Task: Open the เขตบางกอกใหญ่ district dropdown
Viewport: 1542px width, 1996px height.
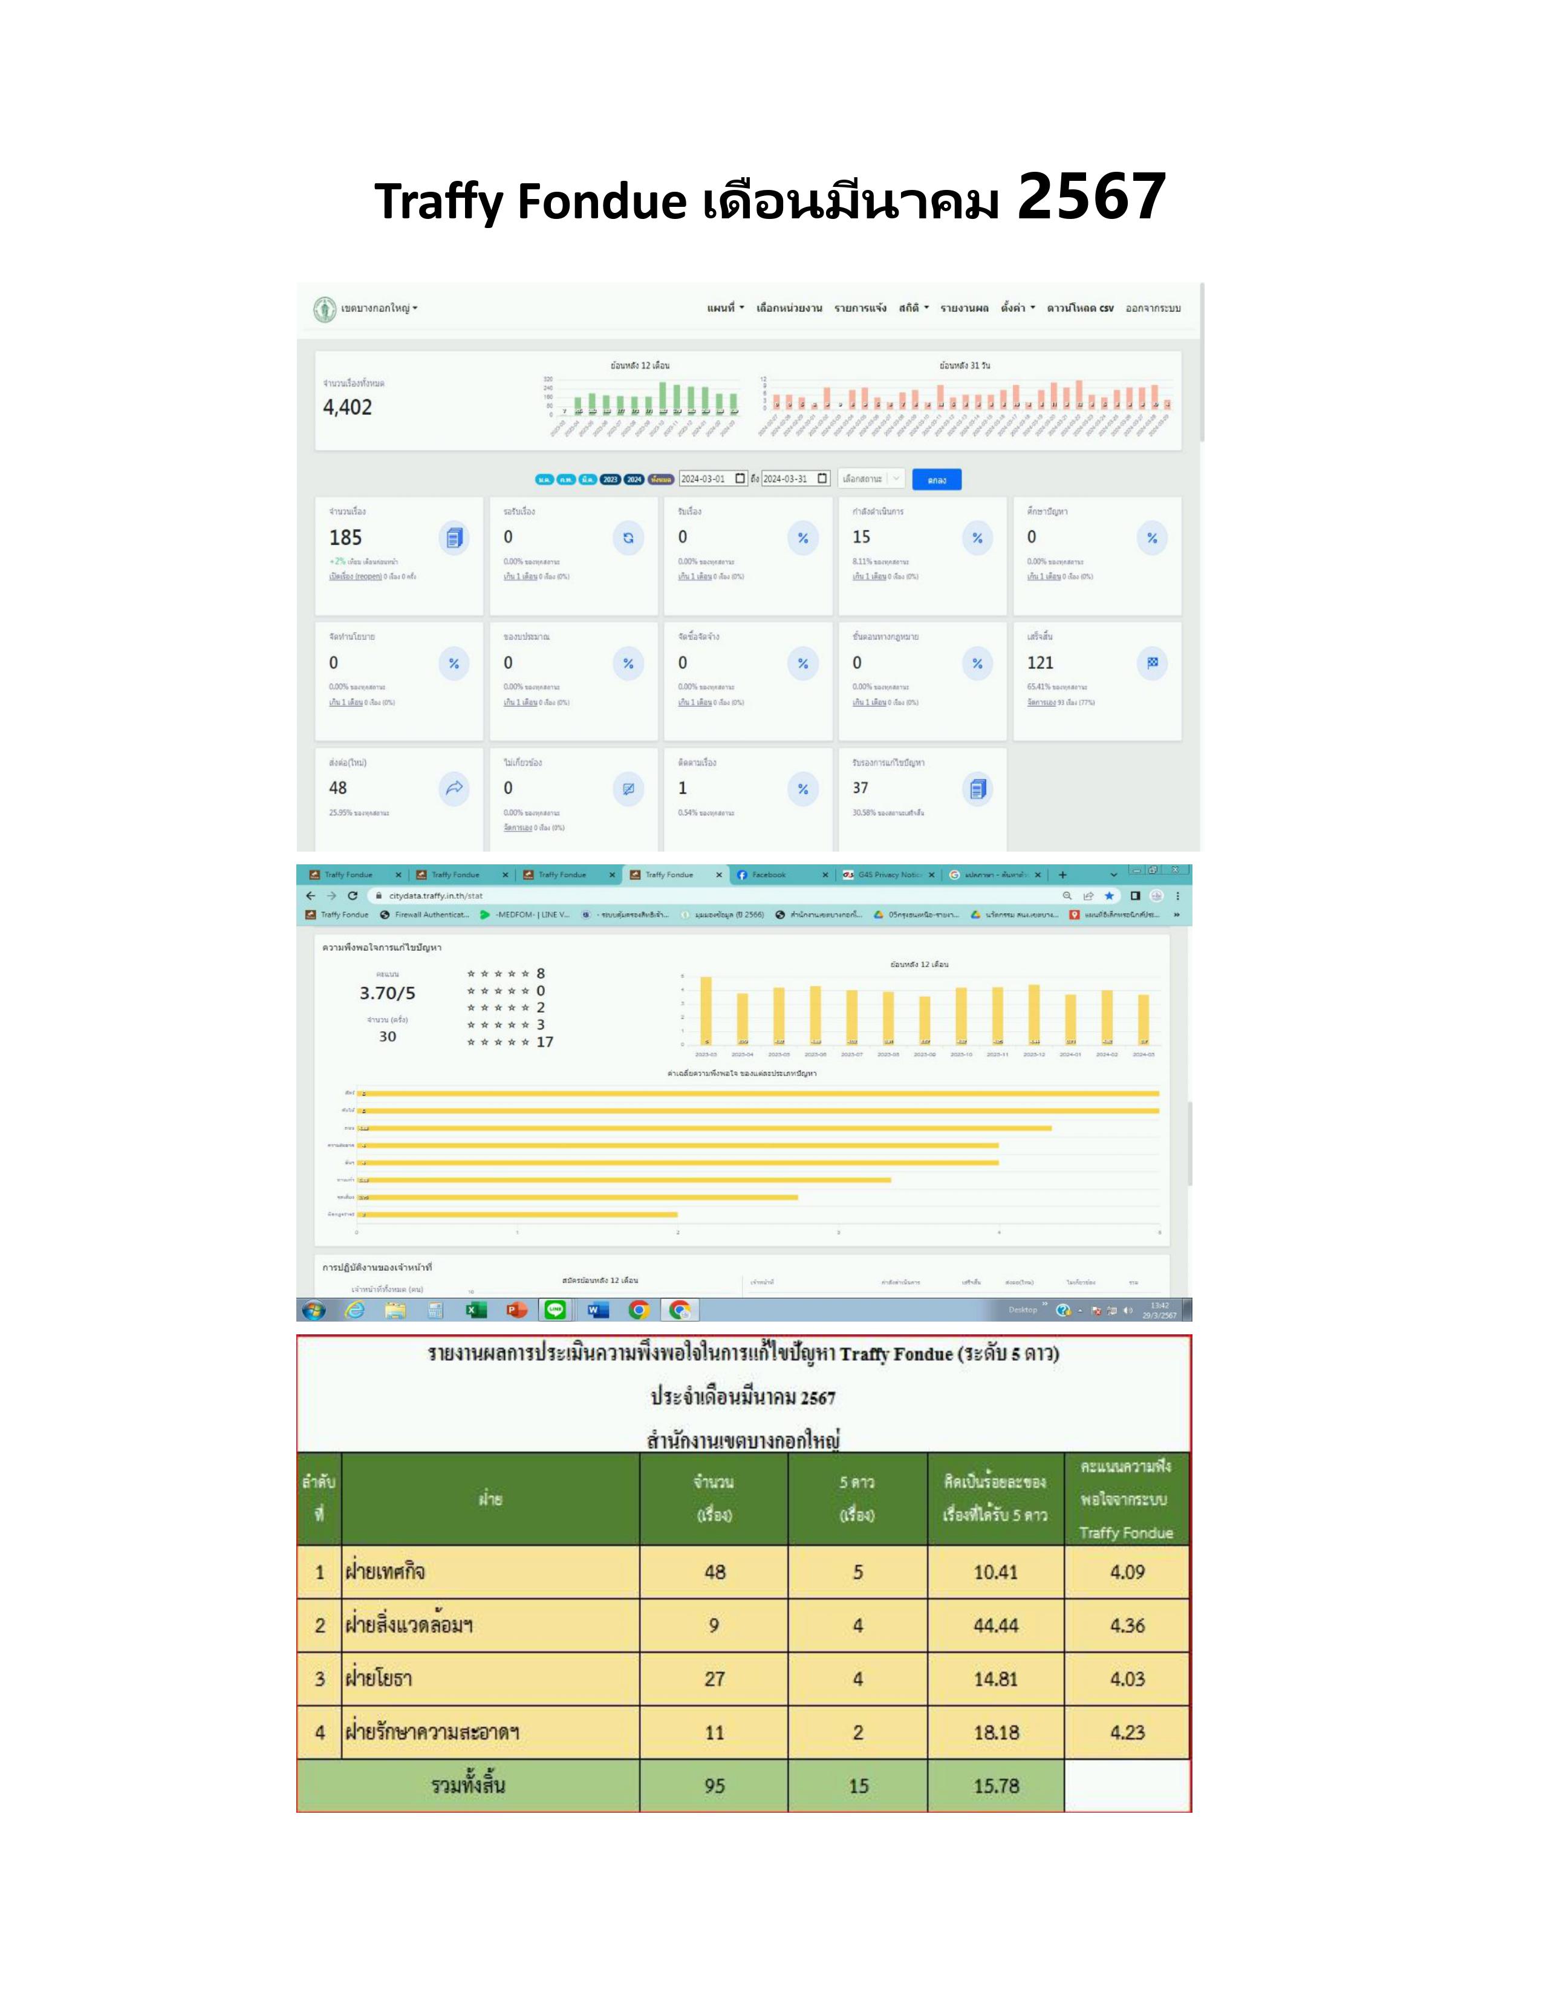Action: (379, 309)
